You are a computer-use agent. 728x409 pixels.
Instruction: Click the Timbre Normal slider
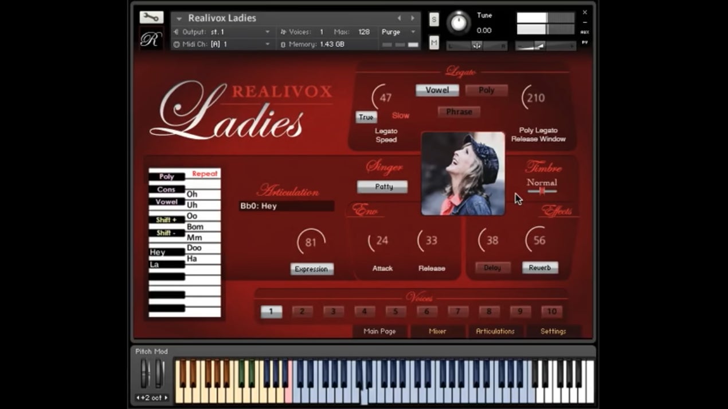(x=542, y=191)
